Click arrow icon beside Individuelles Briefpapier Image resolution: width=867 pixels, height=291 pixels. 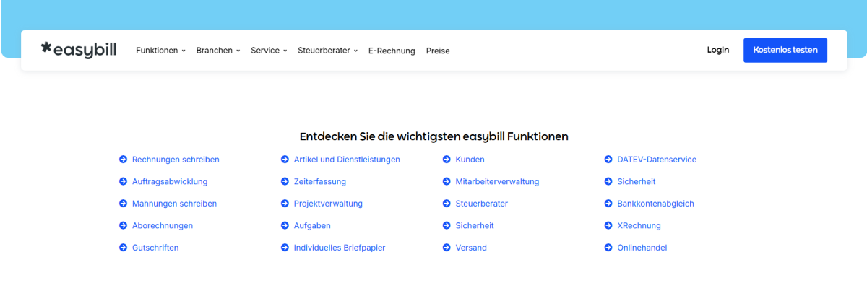tap(285, 248)
